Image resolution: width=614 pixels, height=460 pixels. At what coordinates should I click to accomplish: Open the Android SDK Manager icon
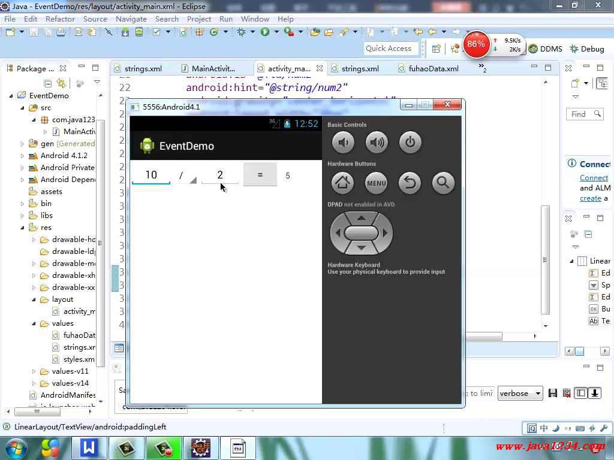tap(125, 32)
